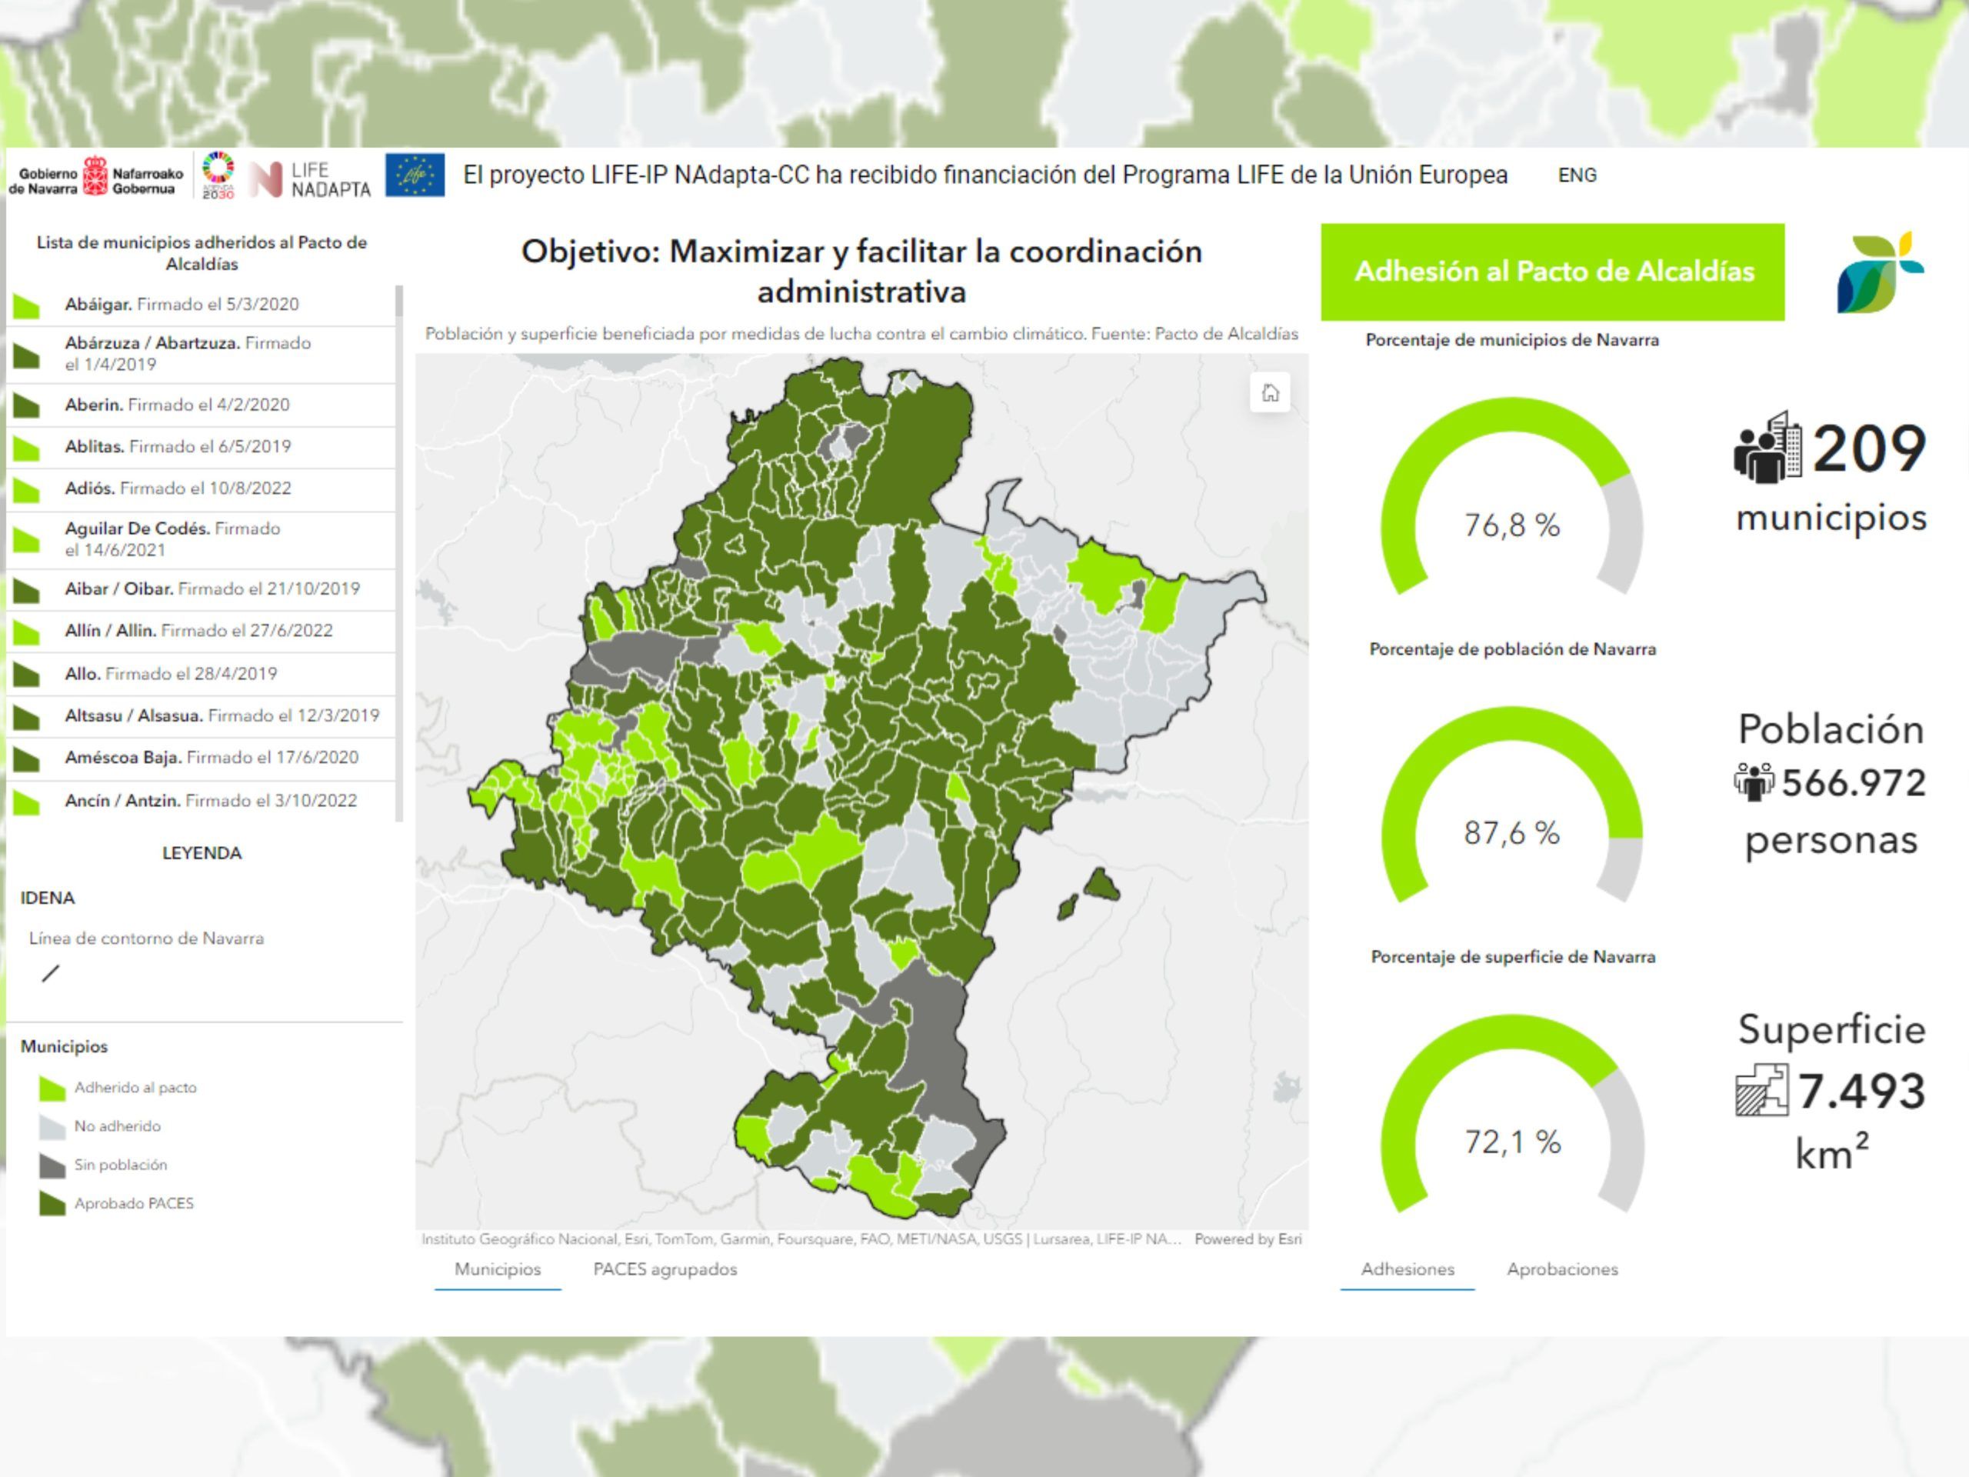Screen dimensions: 1969x1477
Task: Select Ablitas in the municipality list
Action: pyautogui.click(x=202, y=447)
